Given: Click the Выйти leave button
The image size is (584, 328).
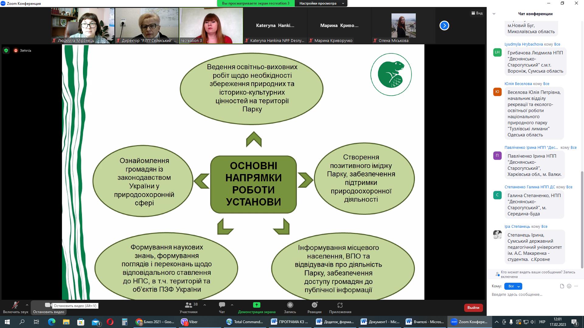Looking at the screenshot, I should click(473, 308).
